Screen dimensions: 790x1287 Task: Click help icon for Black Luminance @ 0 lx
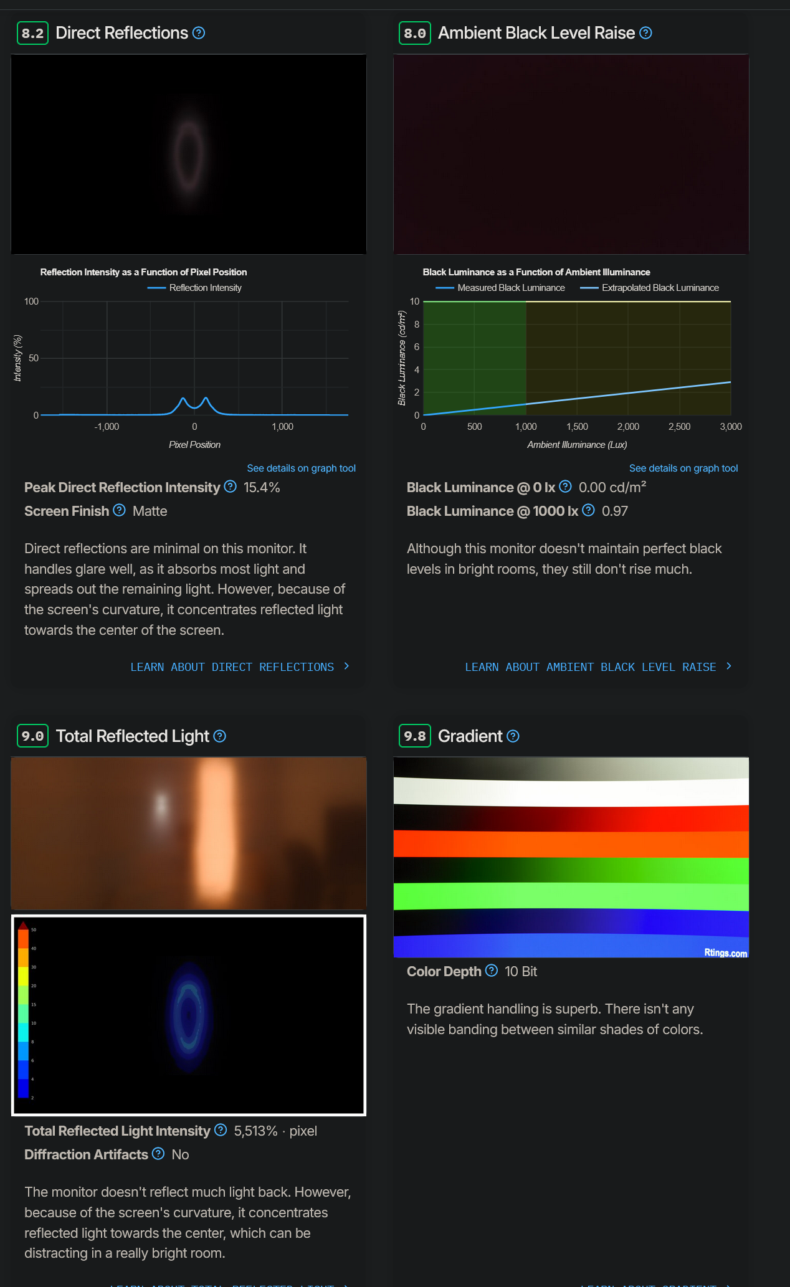[565, 487]
